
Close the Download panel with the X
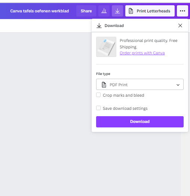[x=180, y=25]
